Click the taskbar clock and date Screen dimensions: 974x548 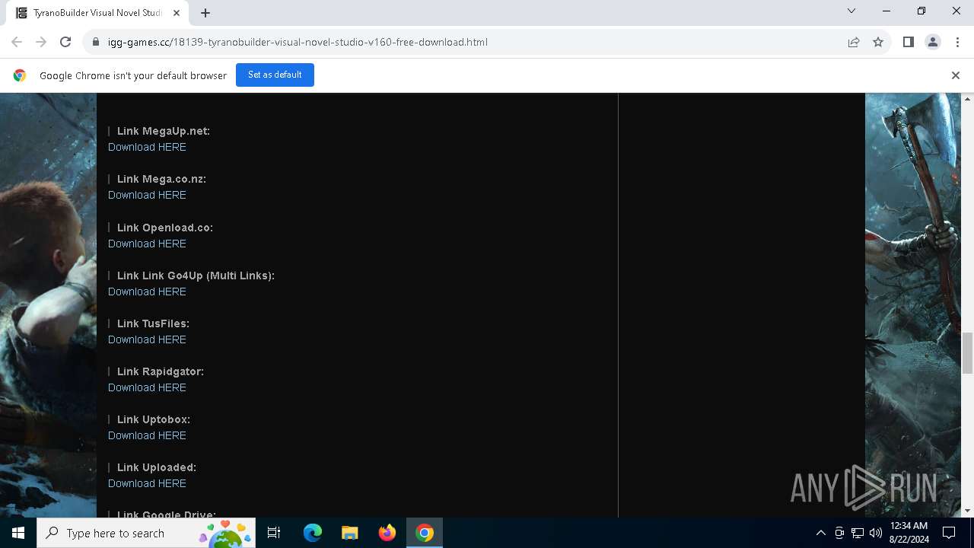909,533
